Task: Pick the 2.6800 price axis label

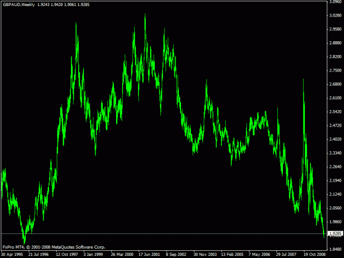Action: click(x=335, y=84)
